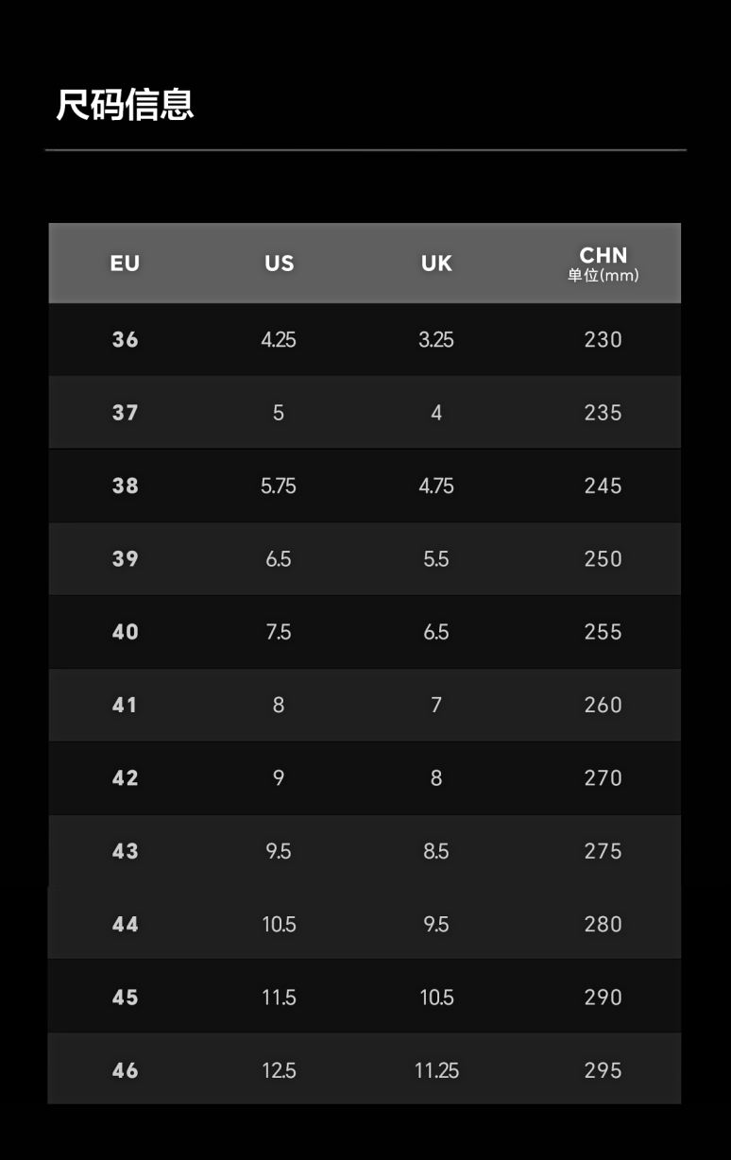
Task: Click EU size 40 row label
Action: pos(125,632)
